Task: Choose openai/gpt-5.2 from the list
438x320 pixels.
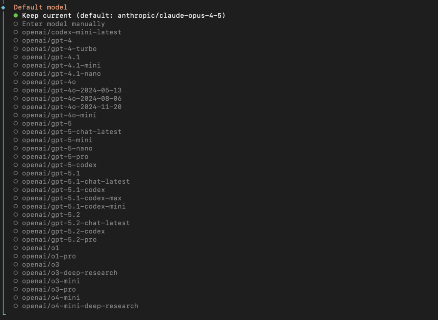Action: point(51,215)
